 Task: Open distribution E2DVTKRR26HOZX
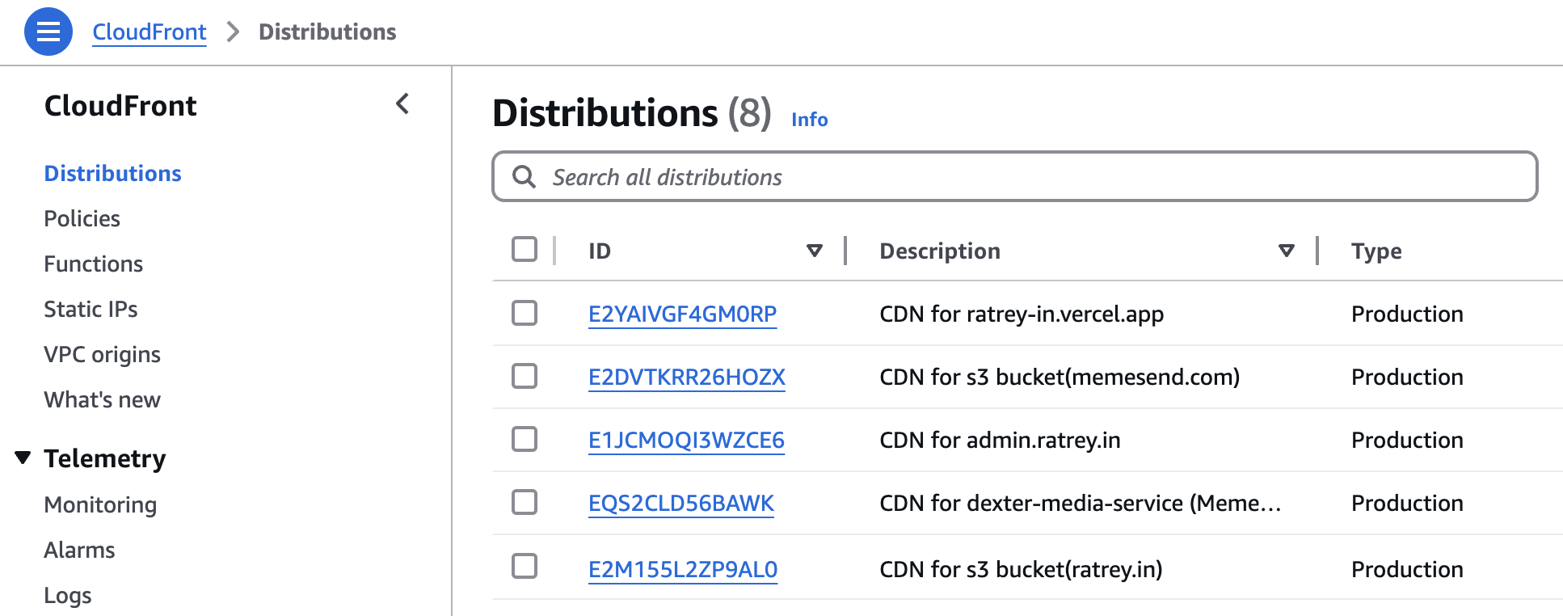(687, 377)
